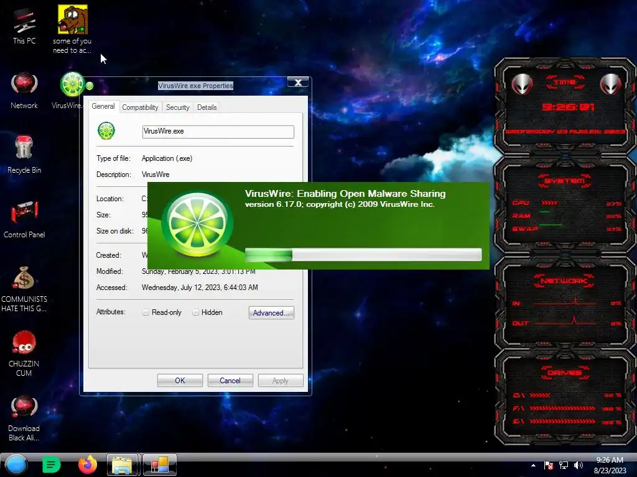Click 'Application (.exe)' type of file value
Screen dimensions: 637x477
(167, 158)
